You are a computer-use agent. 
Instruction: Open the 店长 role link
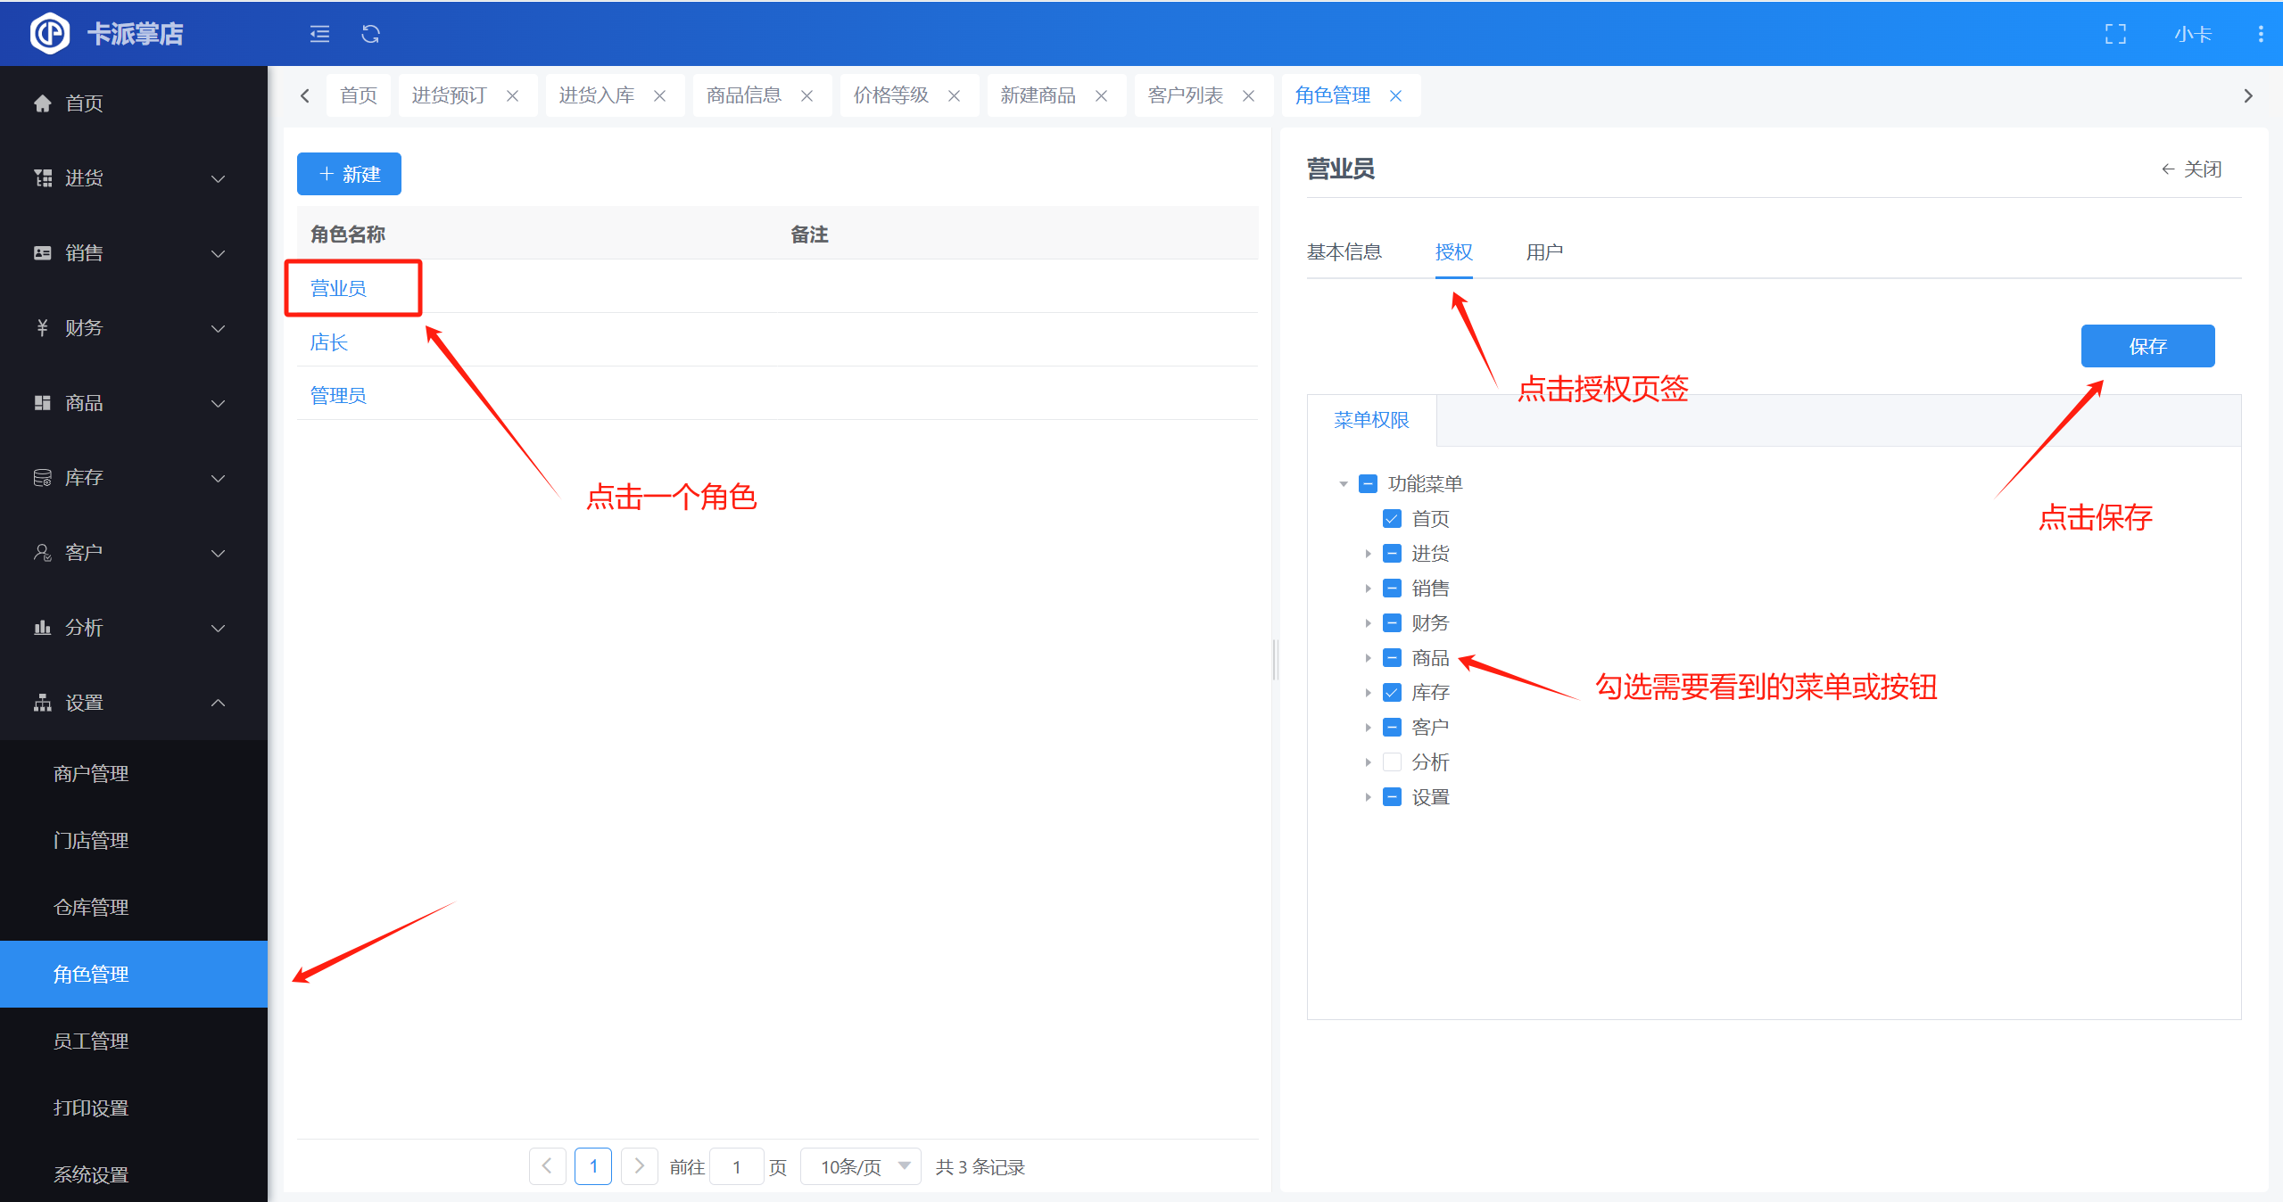(x=328, y=342)
